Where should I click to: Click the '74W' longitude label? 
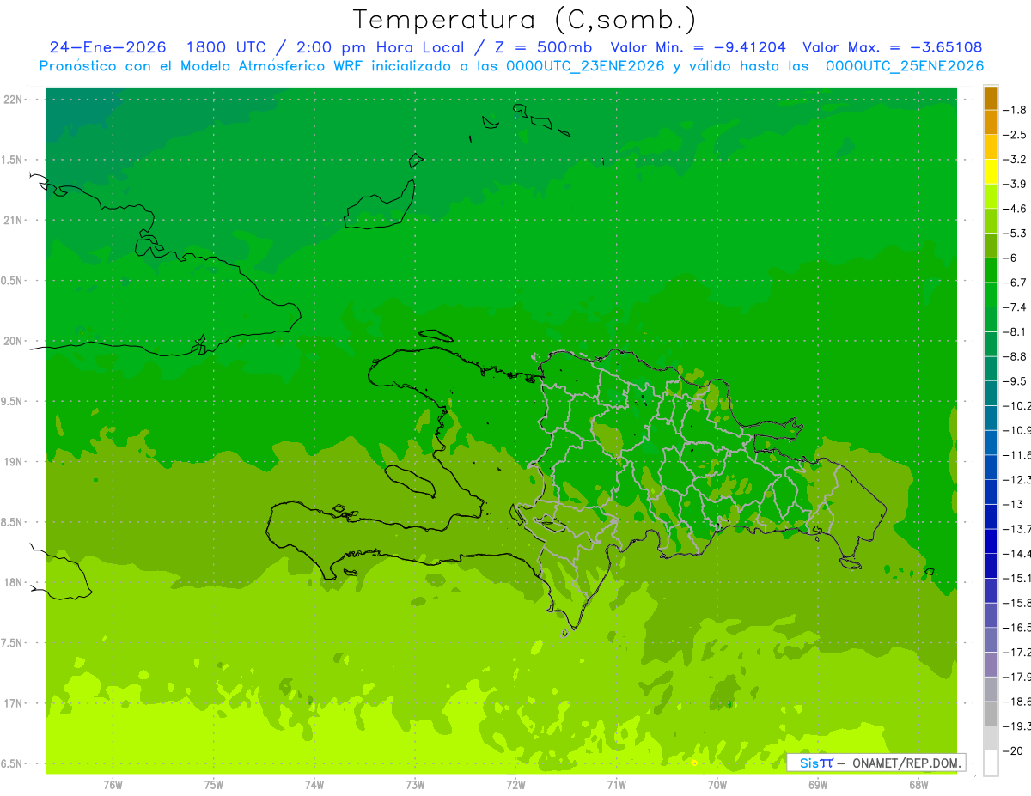click(314, 785)
